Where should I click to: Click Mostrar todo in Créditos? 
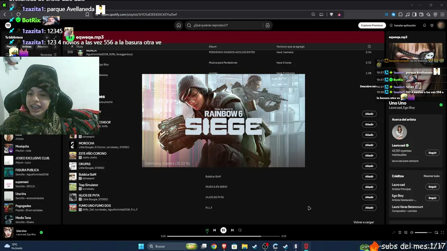coord(432,176)
